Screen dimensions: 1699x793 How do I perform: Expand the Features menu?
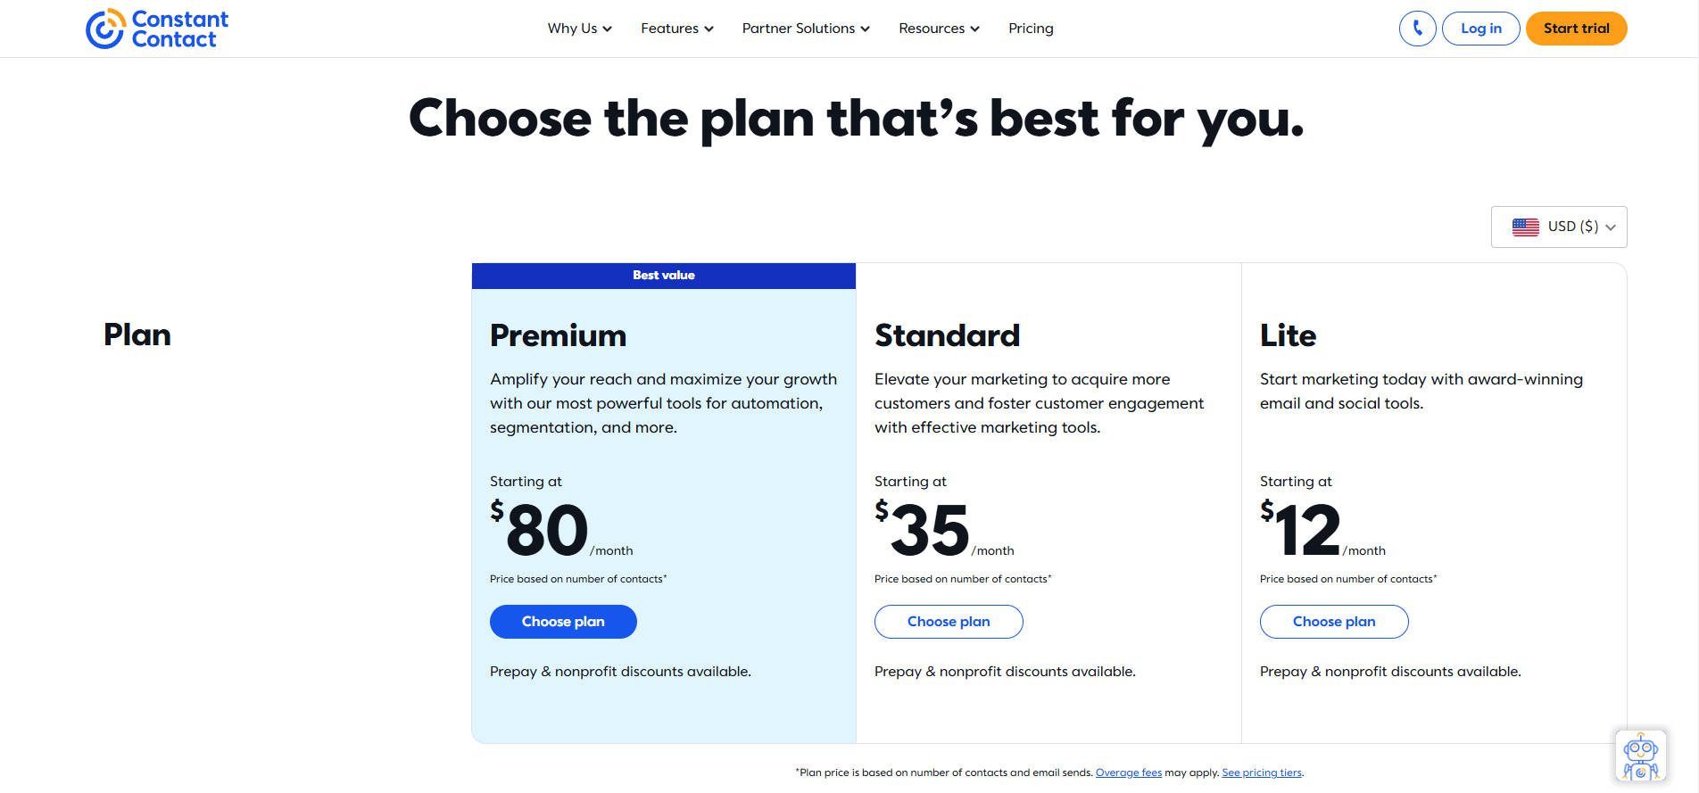pyautogui.click(x=669, y=28)
